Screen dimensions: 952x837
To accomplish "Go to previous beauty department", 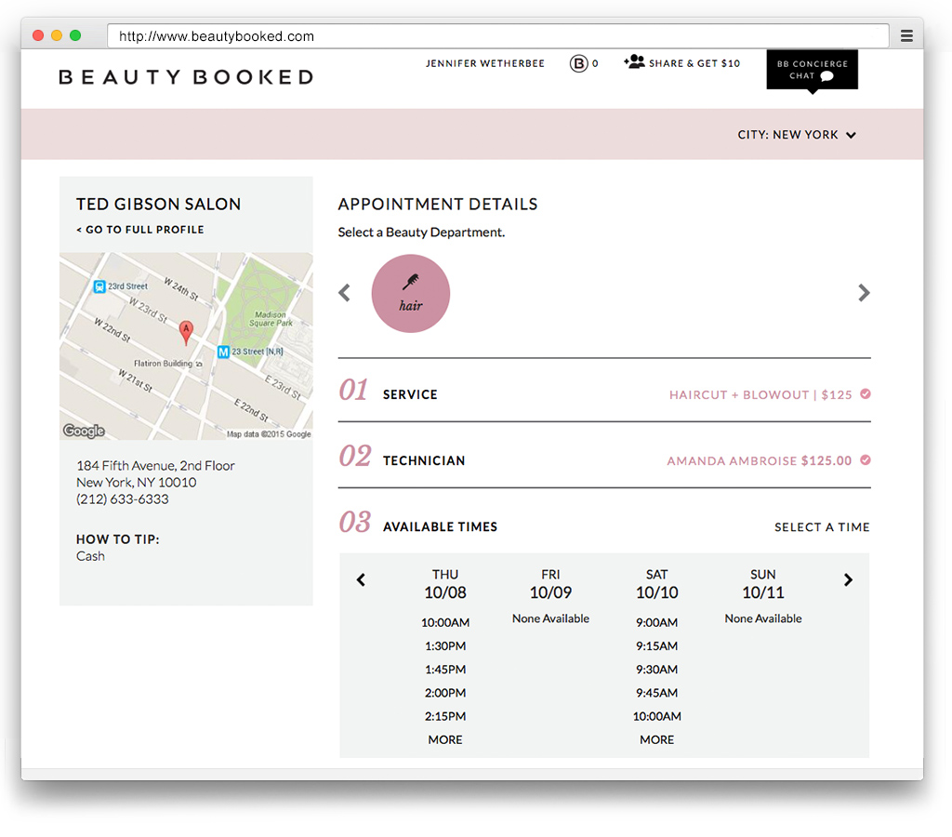I will pyautogui.click(x=344, y=293).
